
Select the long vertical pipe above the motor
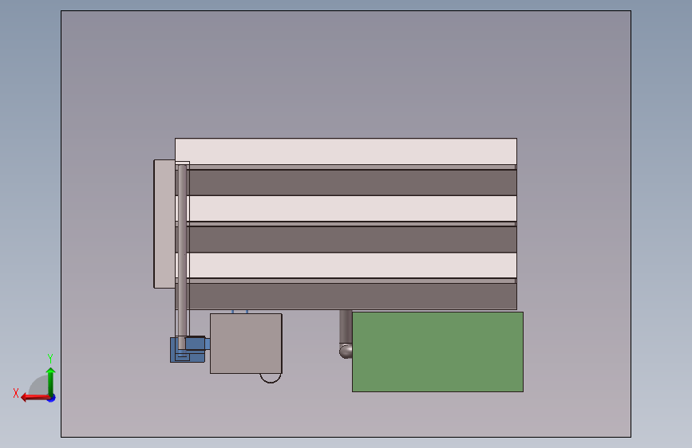(182, 257)
